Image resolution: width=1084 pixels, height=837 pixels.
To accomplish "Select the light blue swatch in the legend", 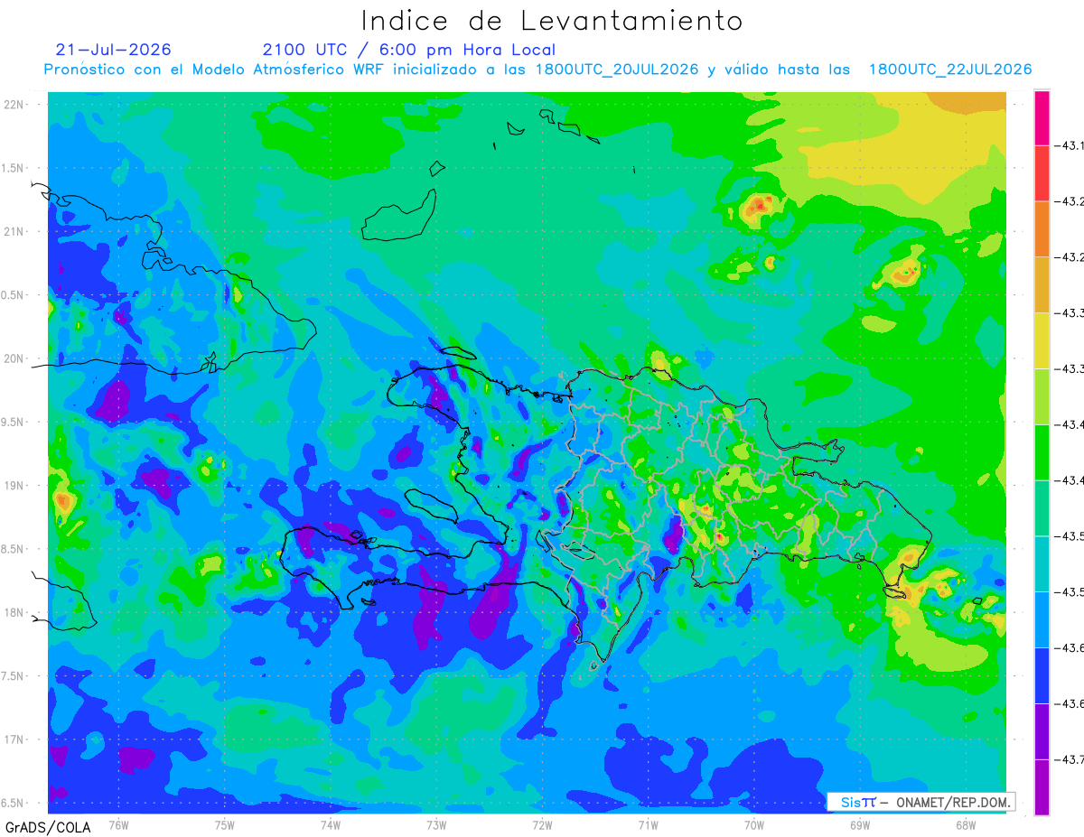I will (x=1042, y=620).
